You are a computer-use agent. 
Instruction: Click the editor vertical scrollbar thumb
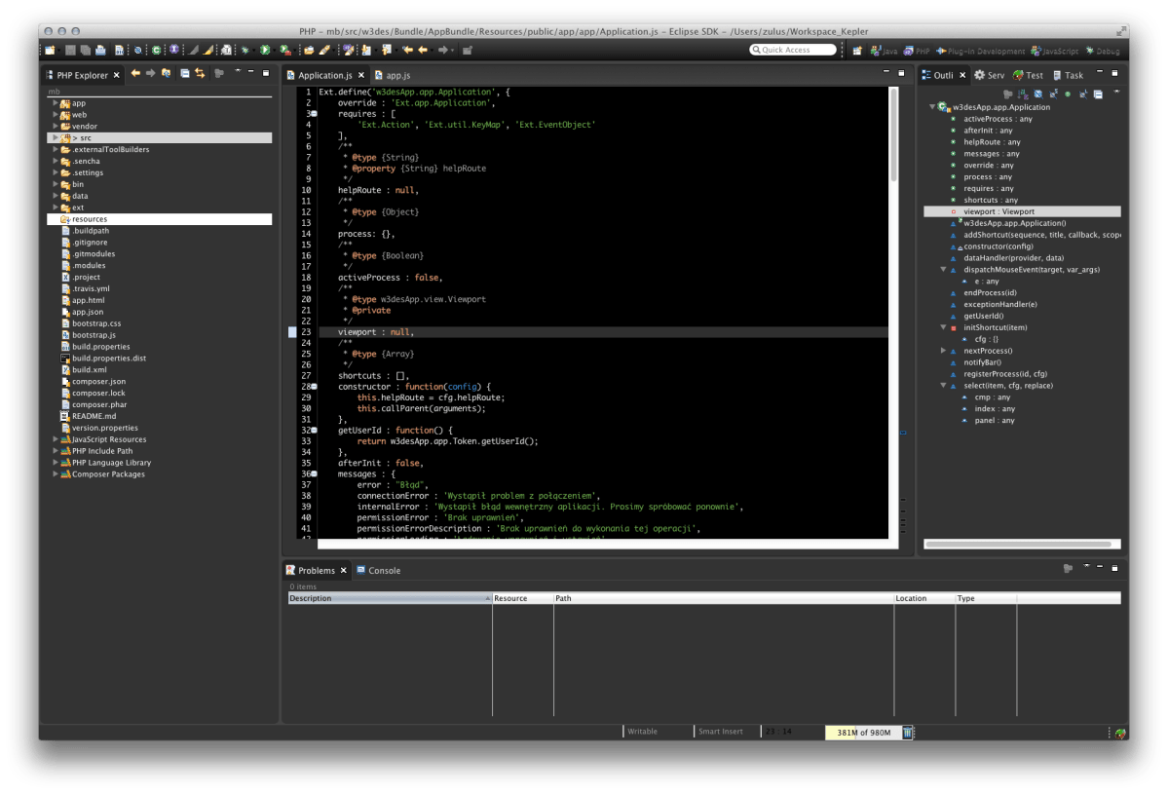pyautogui.click(x=894, y=134)
